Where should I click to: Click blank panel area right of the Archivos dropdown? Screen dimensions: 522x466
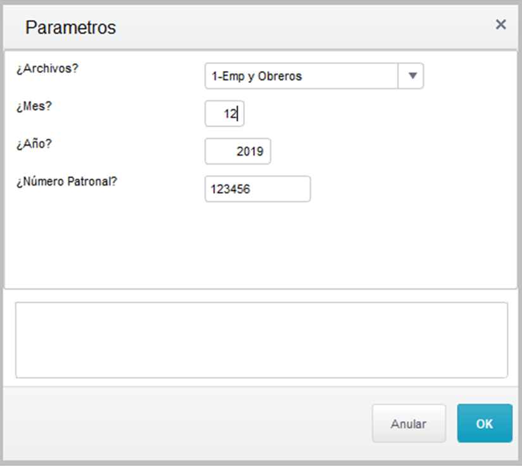tap(468, 76)
